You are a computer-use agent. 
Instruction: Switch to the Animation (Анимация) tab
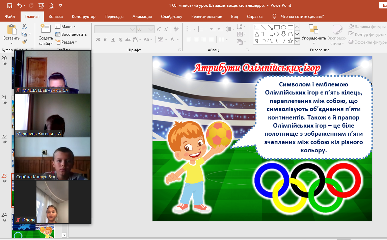click(x=142, y=17)
